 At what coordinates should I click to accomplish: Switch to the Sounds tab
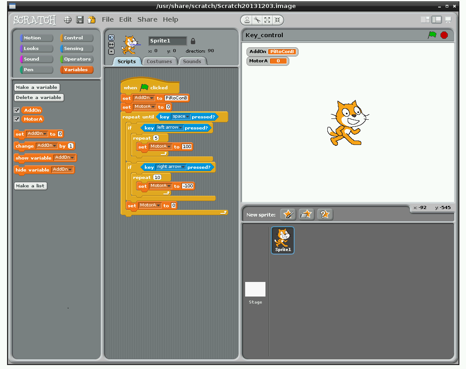coord(192,61)
